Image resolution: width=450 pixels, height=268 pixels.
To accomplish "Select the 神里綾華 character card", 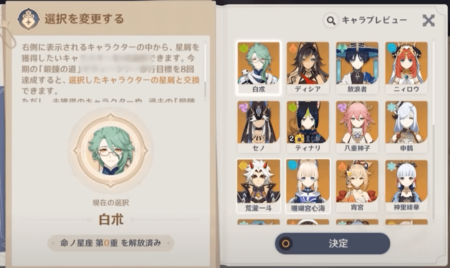I will pos(406,186).
